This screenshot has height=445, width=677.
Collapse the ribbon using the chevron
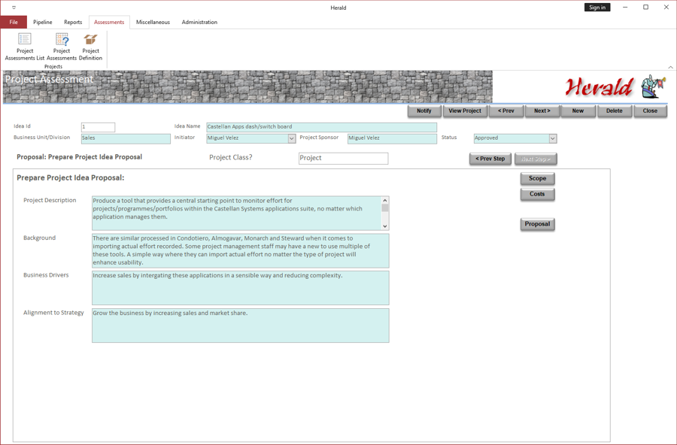click(x=670, y=67)
